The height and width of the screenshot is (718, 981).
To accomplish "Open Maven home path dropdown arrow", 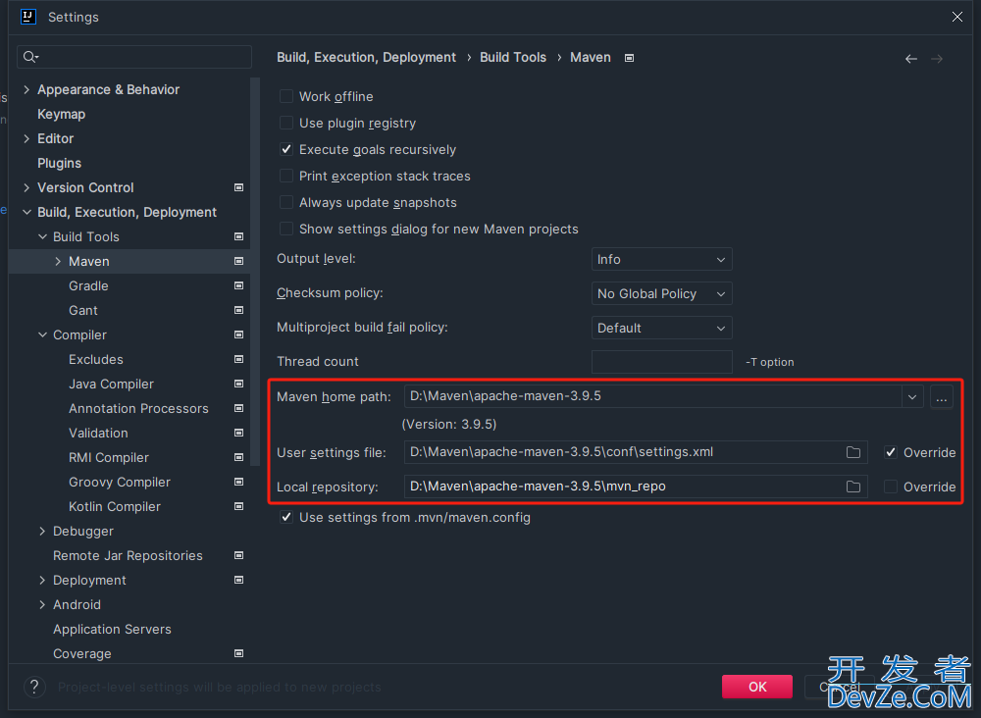I will [912, 396].
